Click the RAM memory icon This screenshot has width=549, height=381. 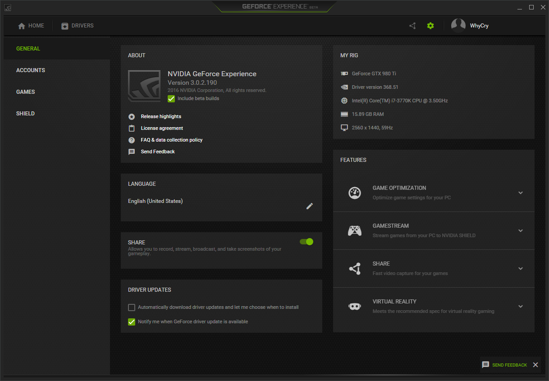[x=344, y=114]
